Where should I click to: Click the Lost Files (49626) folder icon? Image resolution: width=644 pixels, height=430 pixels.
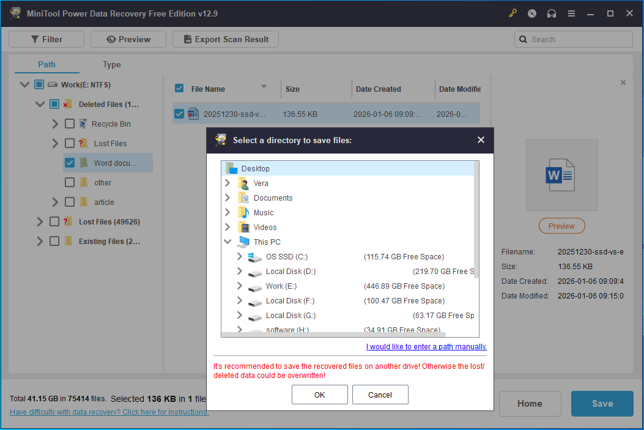[x=68, y=222]
